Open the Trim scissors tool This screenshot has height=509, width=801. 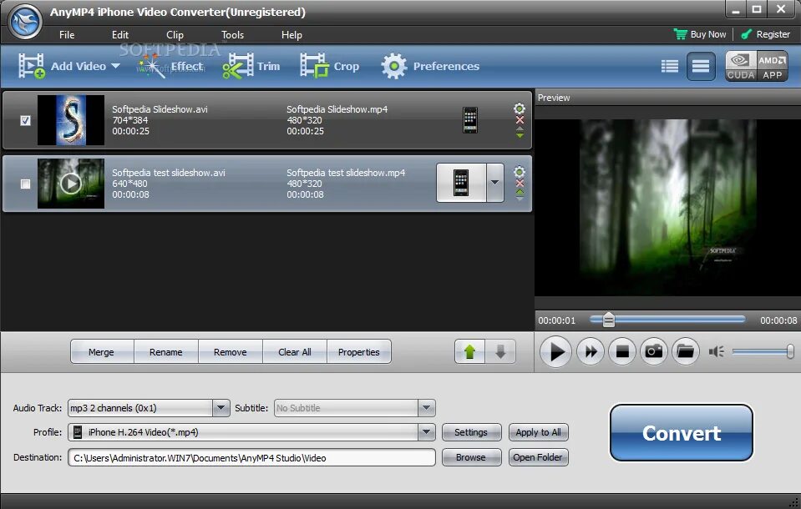click(x=251, y=67)
